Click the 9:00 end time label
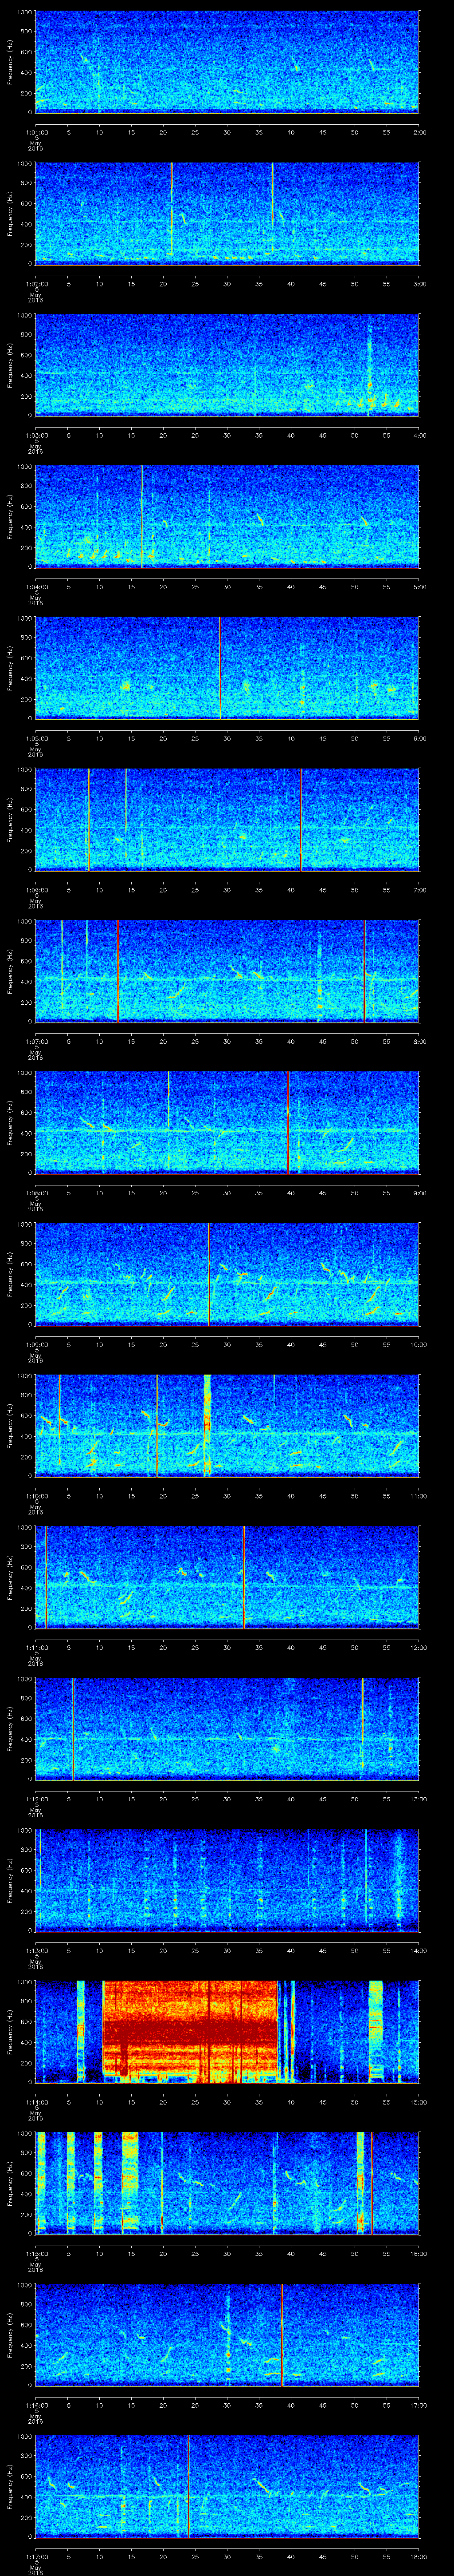This screenshot has height=2576, width=454. (419, 1193)
